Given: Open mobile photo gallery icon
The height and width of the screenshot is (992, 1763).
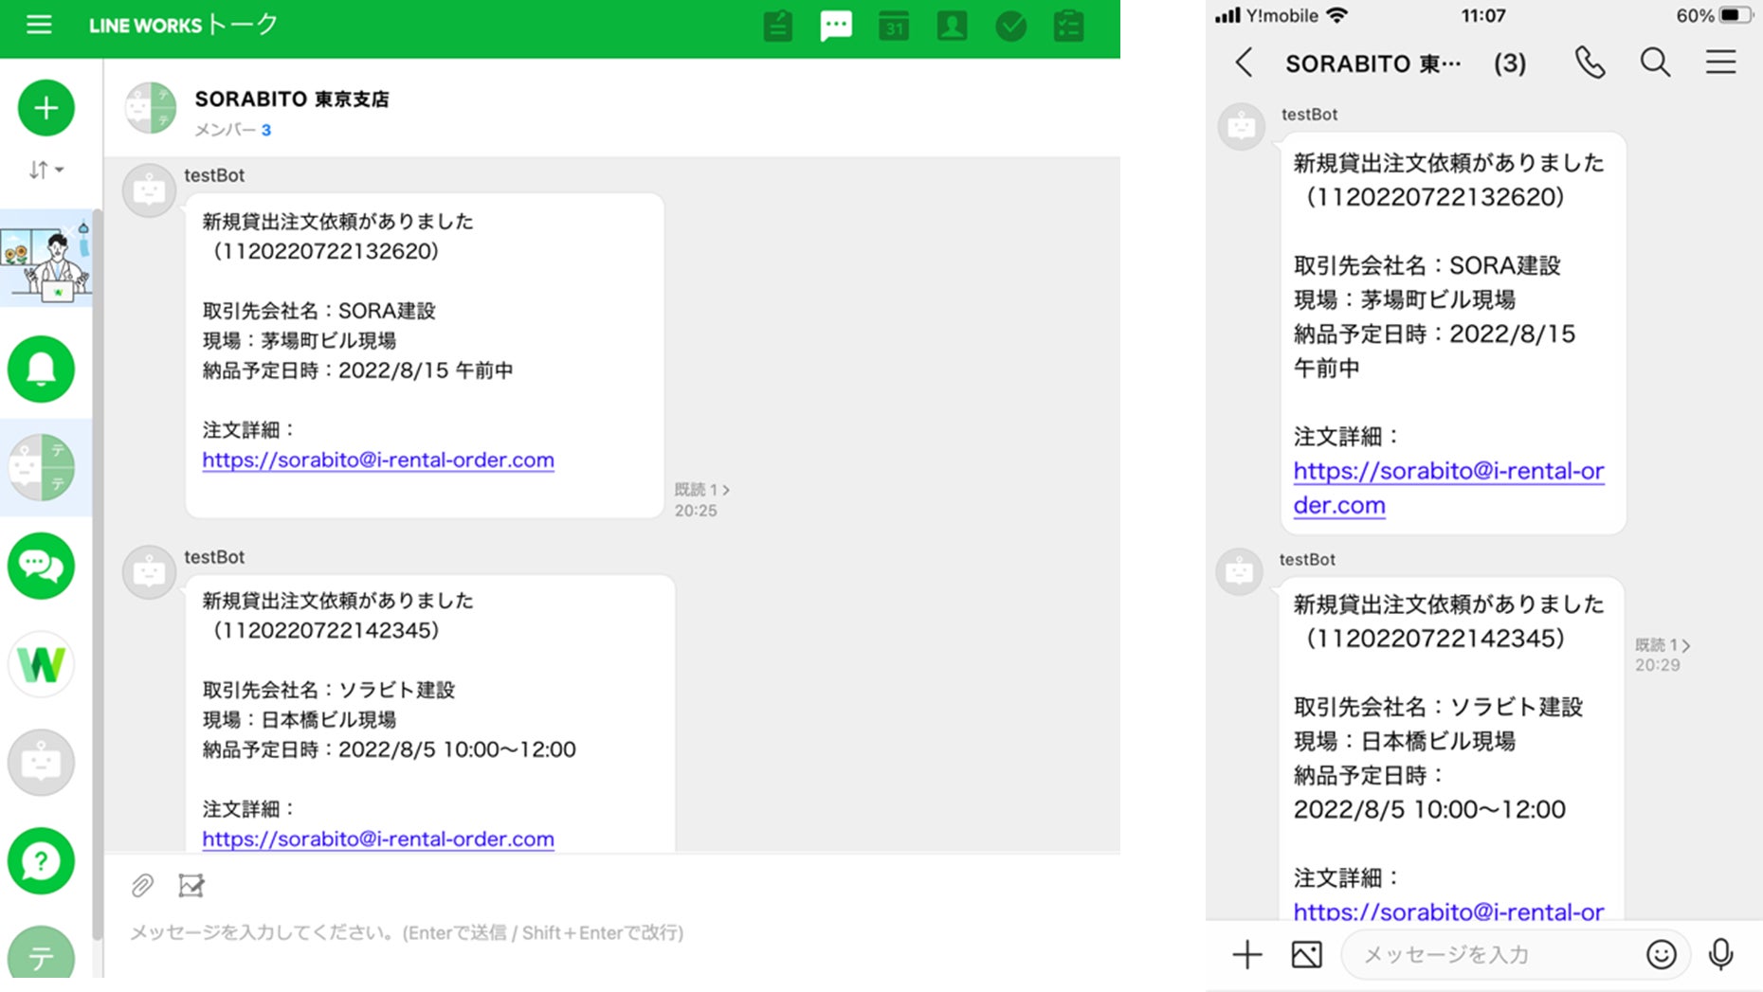Looking at the screenshot, I should (1307, 955).
